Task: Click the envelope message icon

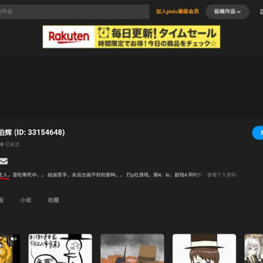Action: (x=4, y=161)
